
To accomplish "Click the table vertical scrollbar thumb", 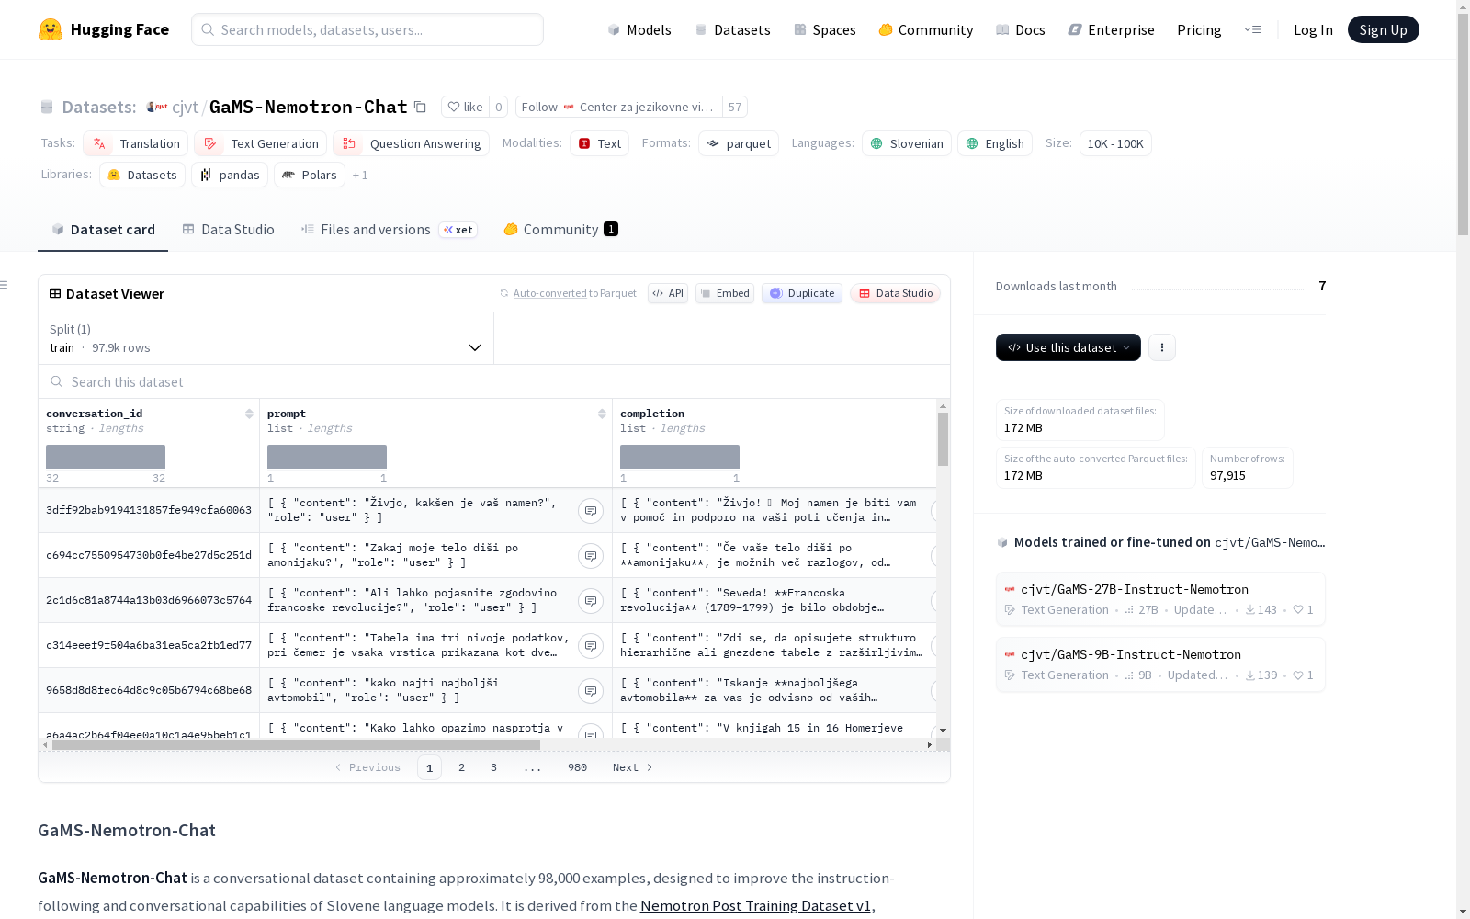I will point(943,439).
